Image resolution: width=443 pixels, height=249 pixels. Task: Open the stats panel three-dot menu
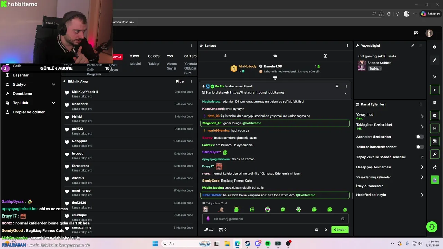point(191,46)
